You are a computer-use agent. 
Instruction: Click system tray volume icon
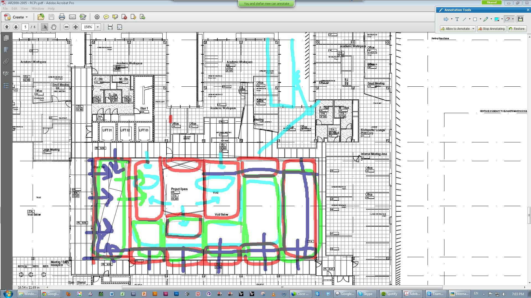click(x=504, y=294)
